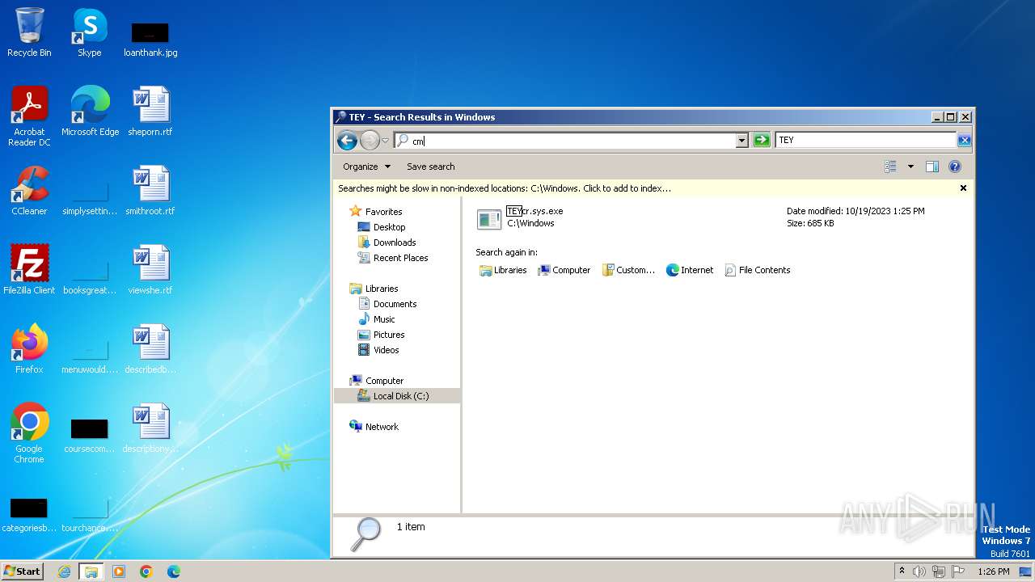Open the Documents library
Image resolution: width=1035 pixels, height=582 pixels.
[395, 304]
